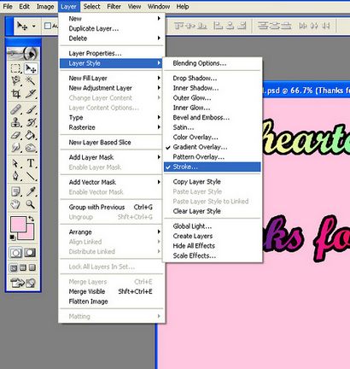Select the Smudge tool
The image size is (350, 369).
16,148
